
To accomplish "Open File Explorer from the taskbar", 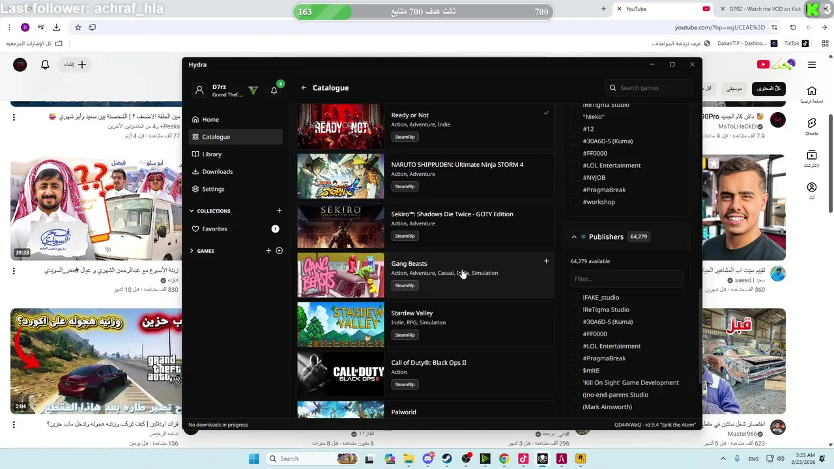I will click(409, 459).
